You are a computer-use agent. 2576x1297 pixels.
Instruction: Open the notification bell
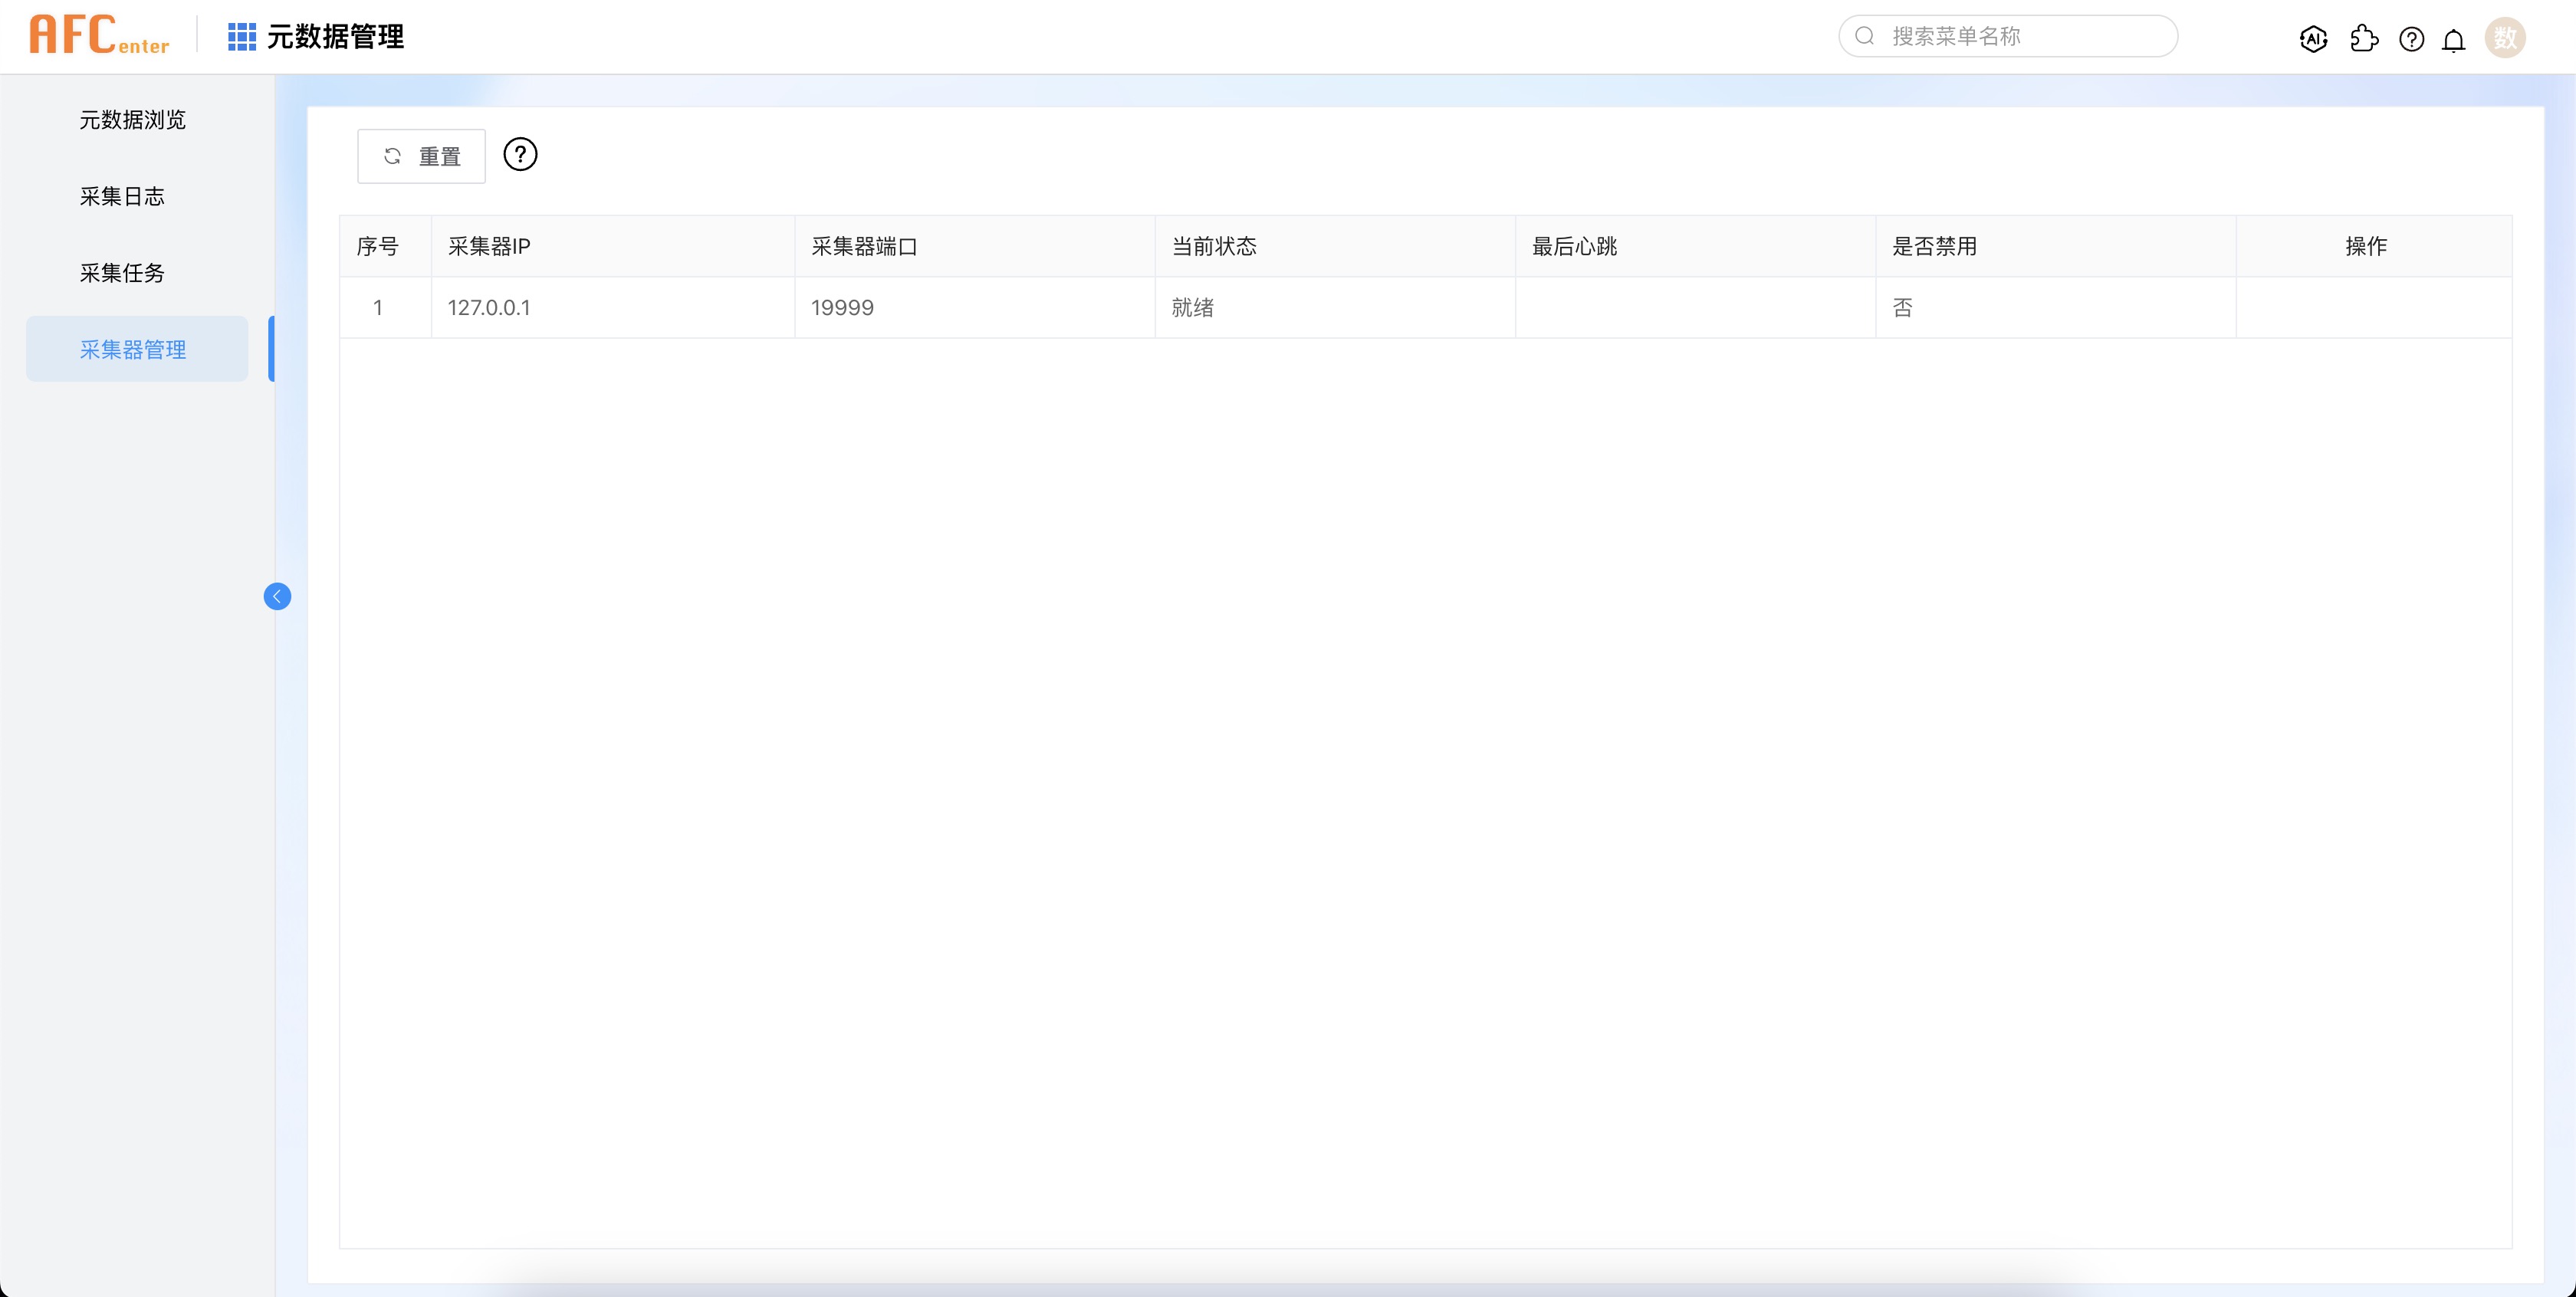pyautogui.click(x=2453, y=40)
